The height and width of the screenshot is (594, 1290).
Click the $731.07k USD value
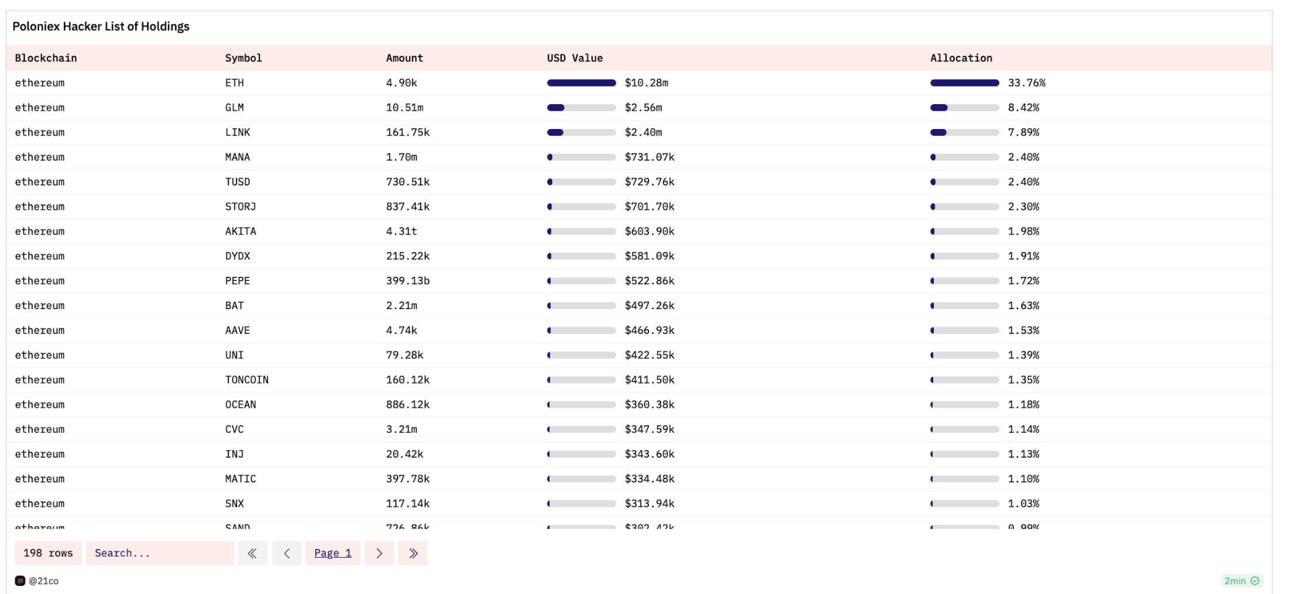[649, 157]
